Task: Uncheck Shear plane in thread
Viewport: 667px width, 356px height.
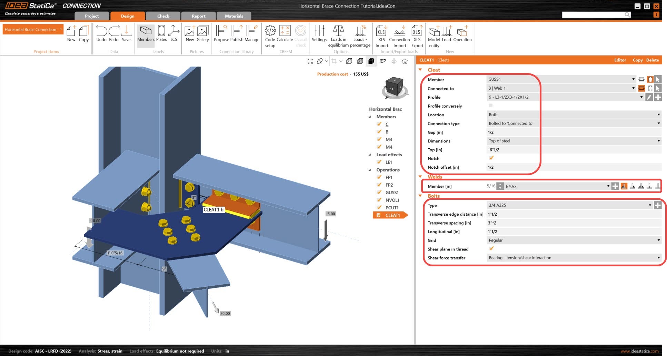Action: 491,249
